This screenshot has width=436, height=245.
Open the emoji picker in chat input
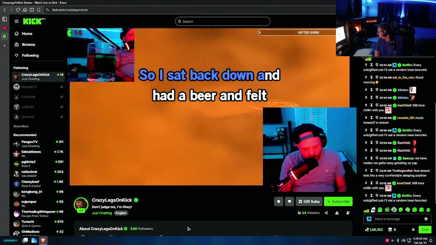click(426, 219)
